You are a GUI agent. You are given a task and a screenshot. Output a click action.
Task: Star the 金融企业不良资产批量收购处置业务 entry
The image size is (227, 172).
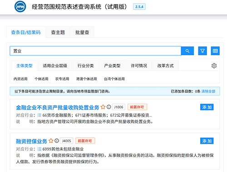pyautogui.click(x=103, y=107)
